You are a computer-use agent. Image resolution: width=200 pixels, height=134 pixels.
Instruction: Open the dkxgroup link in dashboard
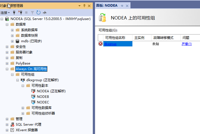coord(110,44)
